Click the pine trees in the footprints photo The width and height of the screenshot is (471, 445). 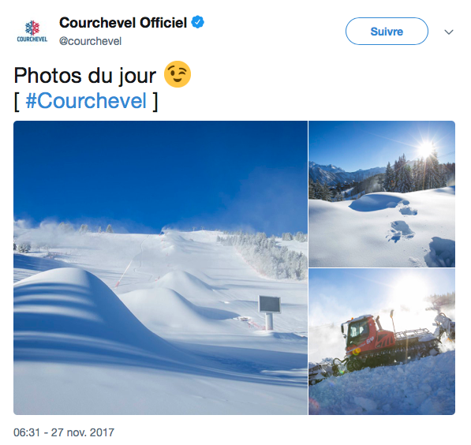pos(419,174)
